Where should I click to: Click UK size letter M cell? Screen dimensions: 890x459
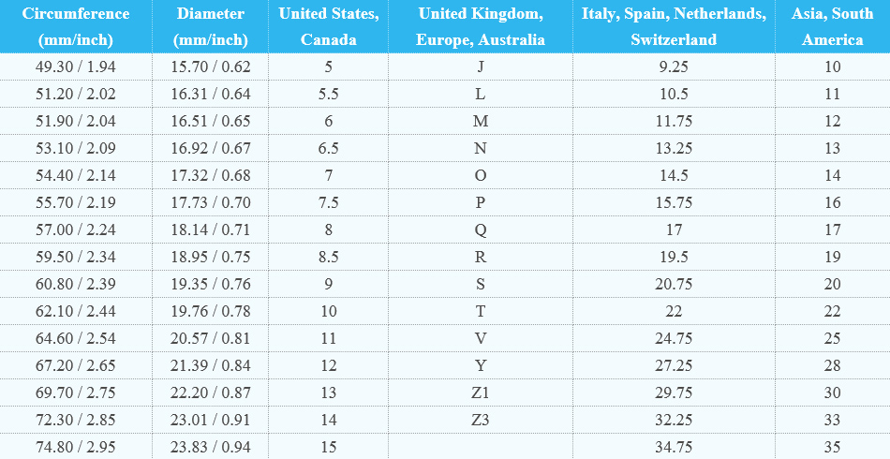click(x=481, y=122)
